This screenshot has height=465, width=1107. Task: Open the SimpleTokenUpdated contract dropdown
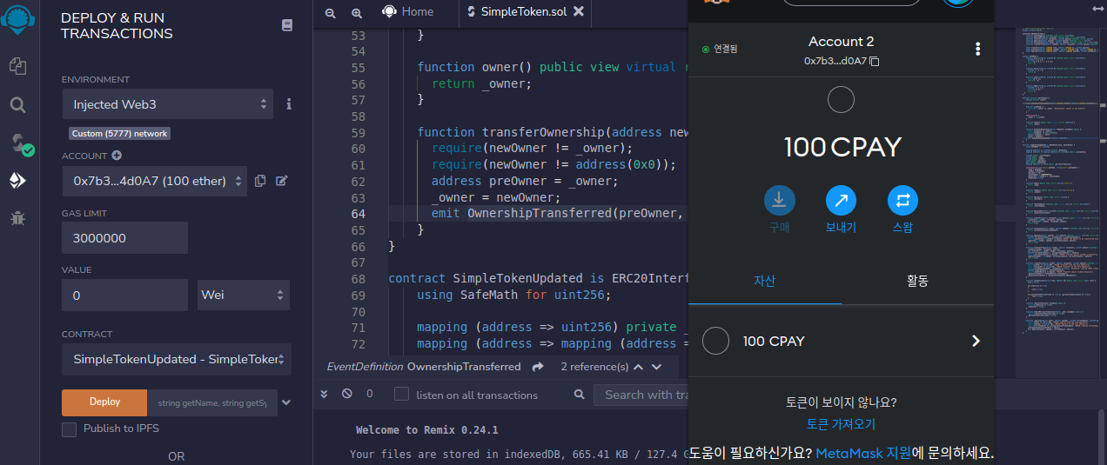click(x=176, y=359)
